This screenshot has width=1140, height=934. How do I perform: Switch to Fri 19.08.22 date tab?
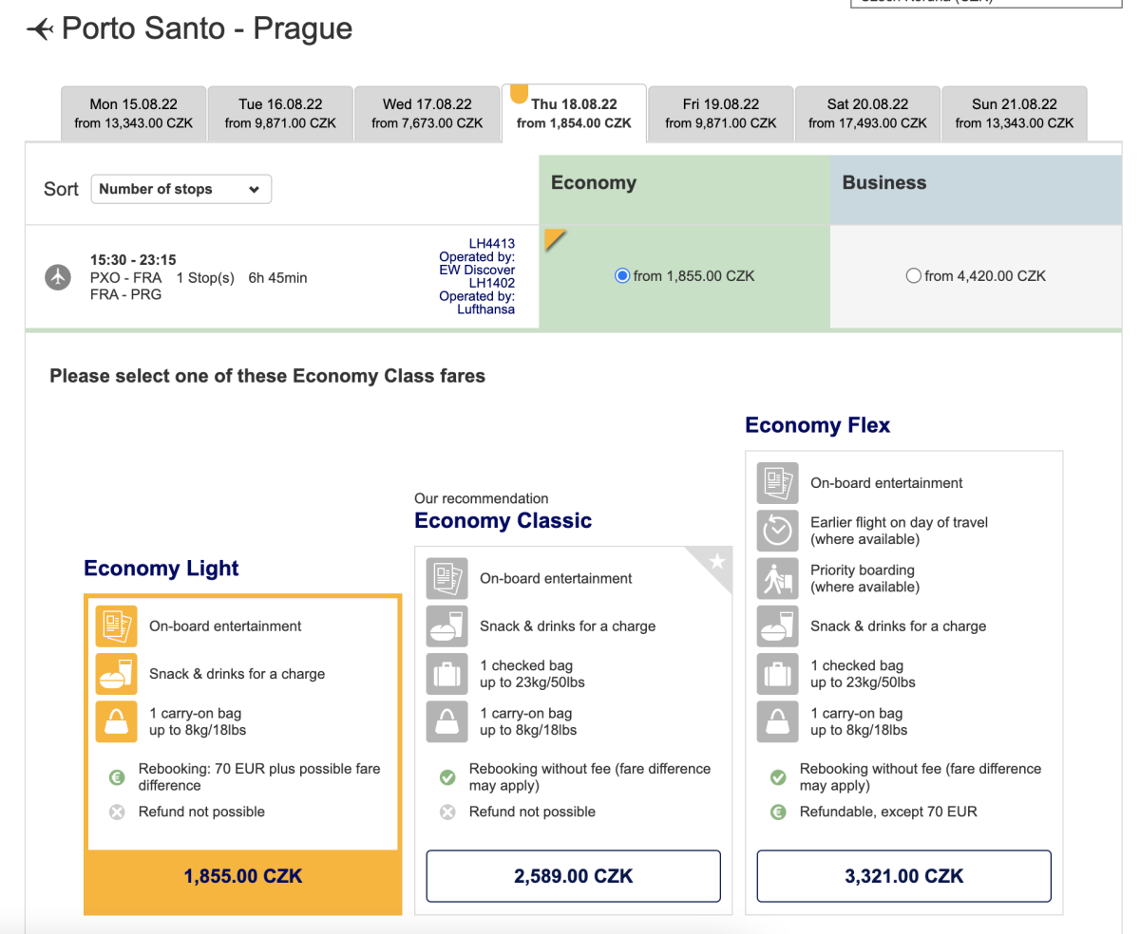[x=720, y=113]
